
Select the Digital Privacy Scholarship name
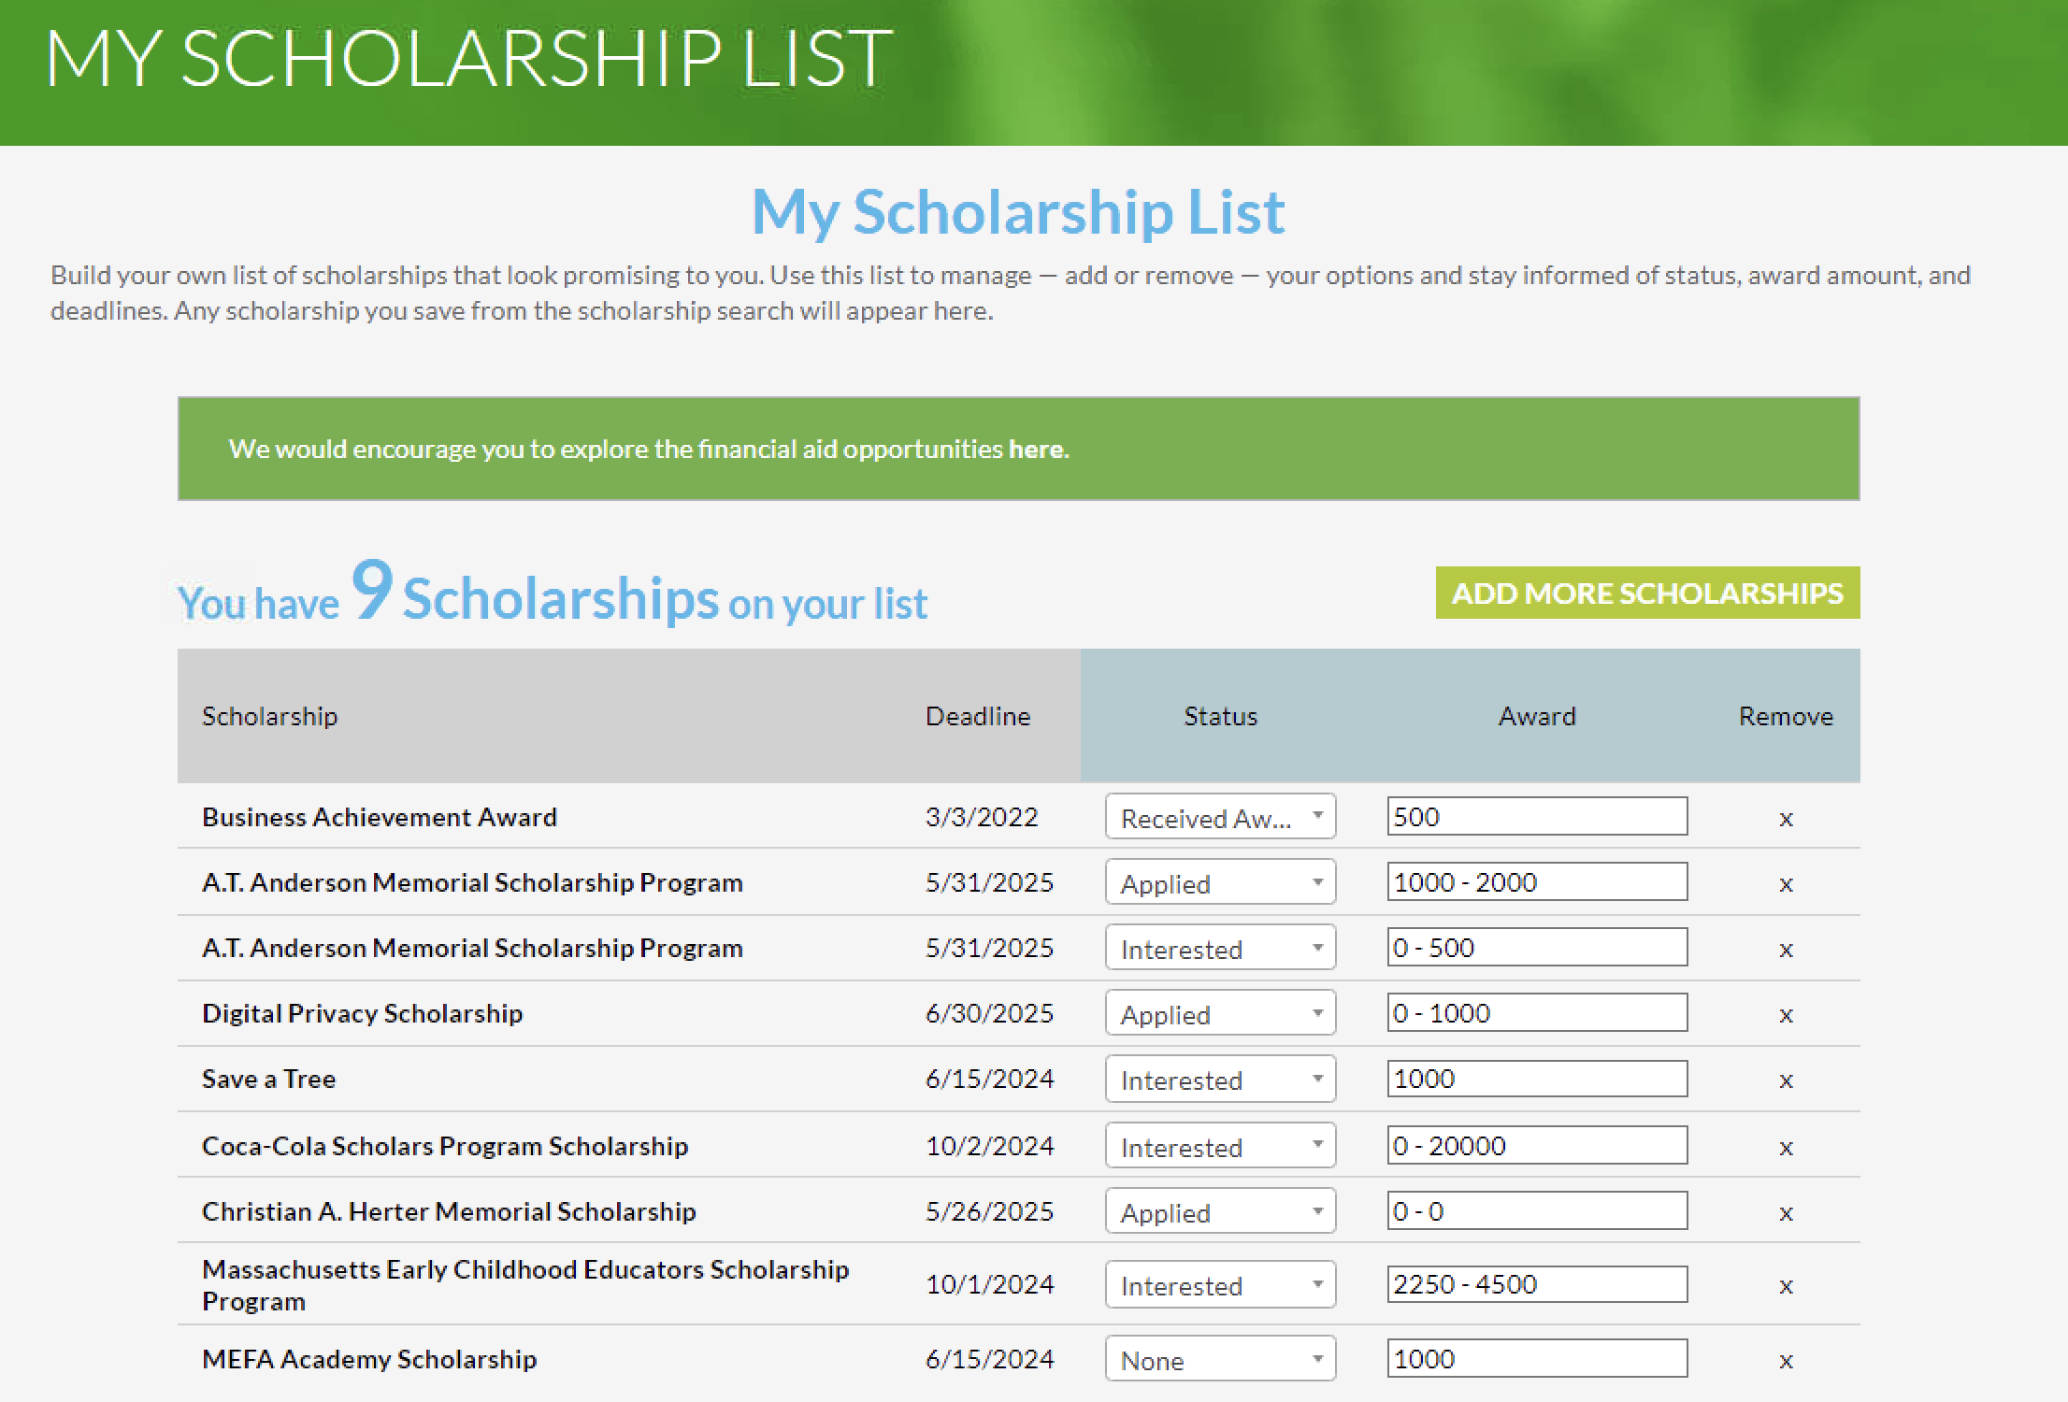(363, 1013)
